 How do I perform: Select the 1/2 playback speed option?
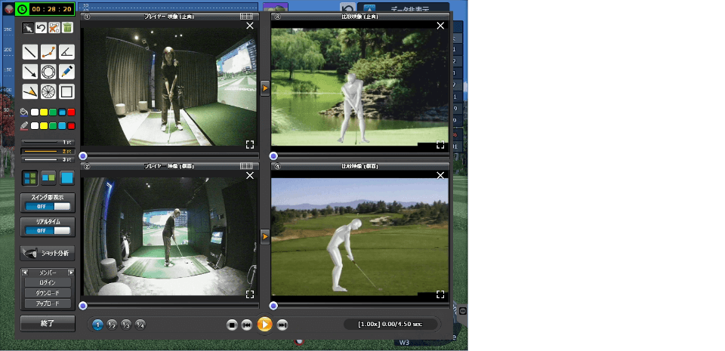[112, 325]
